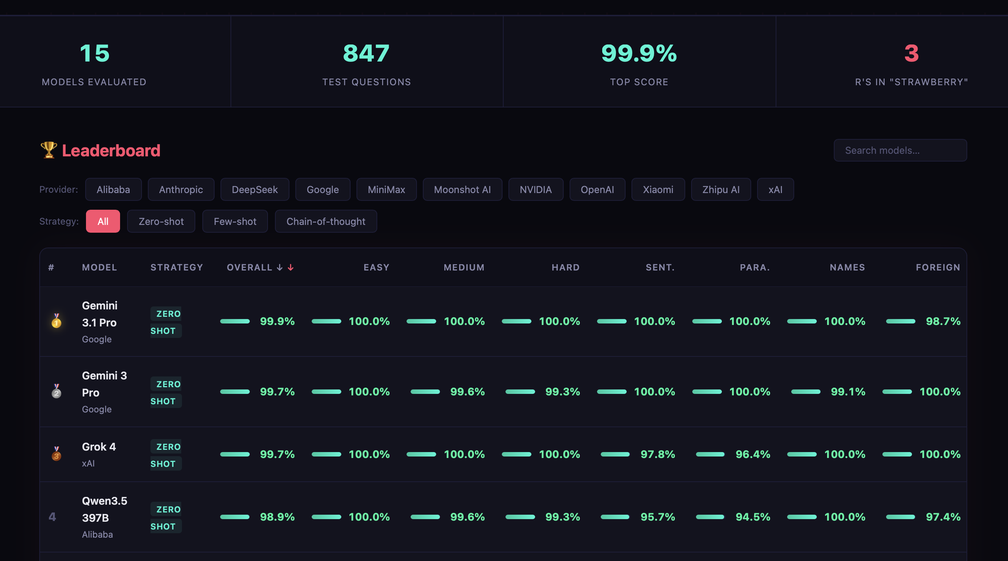Click the DeepSeek provider button
Viewport: 1008px width, 561px height.
tap(255, 190)
